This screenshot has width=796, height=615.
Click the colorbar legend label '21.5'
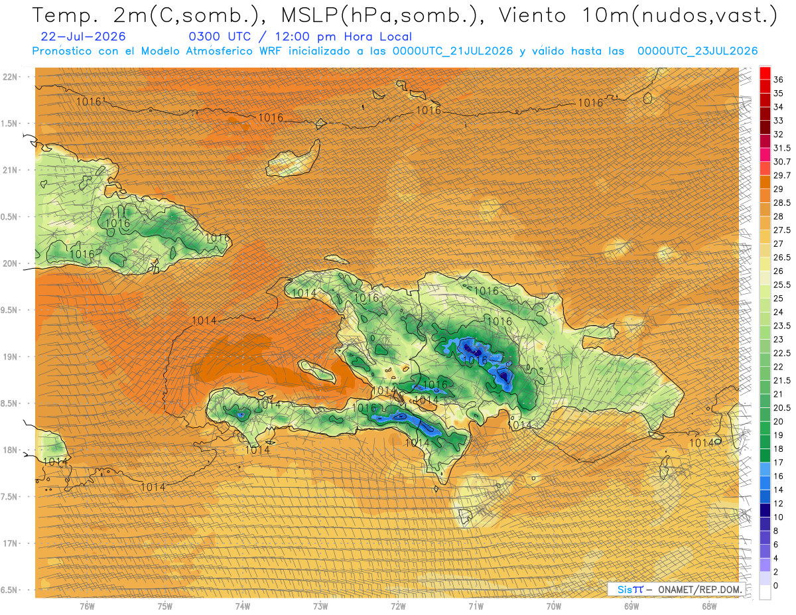[x=783, y=380]
